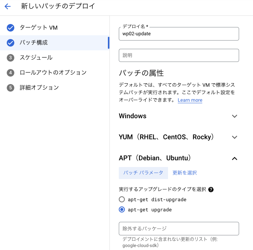Viewport: 253px width, 250px height.
Task: Click the upgrade type help question icon
Action: pyautogui.click(x=211, y=190)
